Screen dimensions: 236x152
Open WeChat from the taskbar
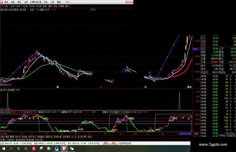click(x=72, y=149)
